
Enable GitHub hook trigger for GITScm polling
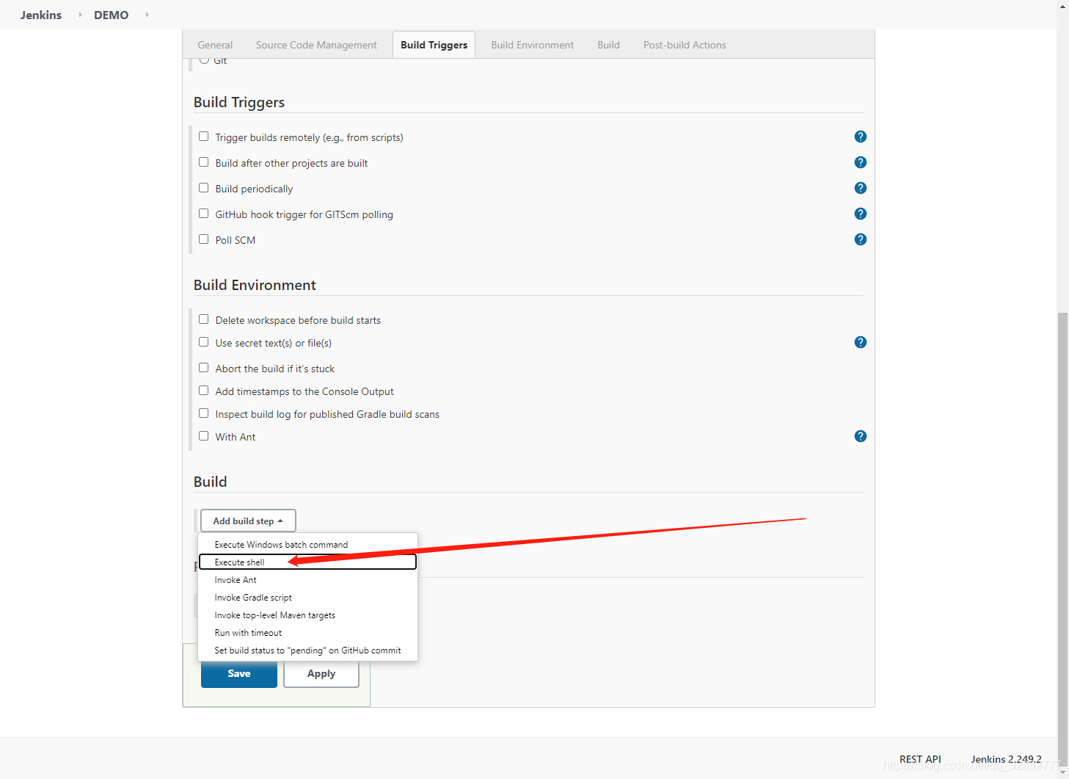[x=204, y=214]
